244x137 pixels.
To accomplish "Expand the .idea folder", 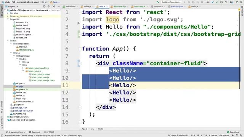I will [8, 13].
